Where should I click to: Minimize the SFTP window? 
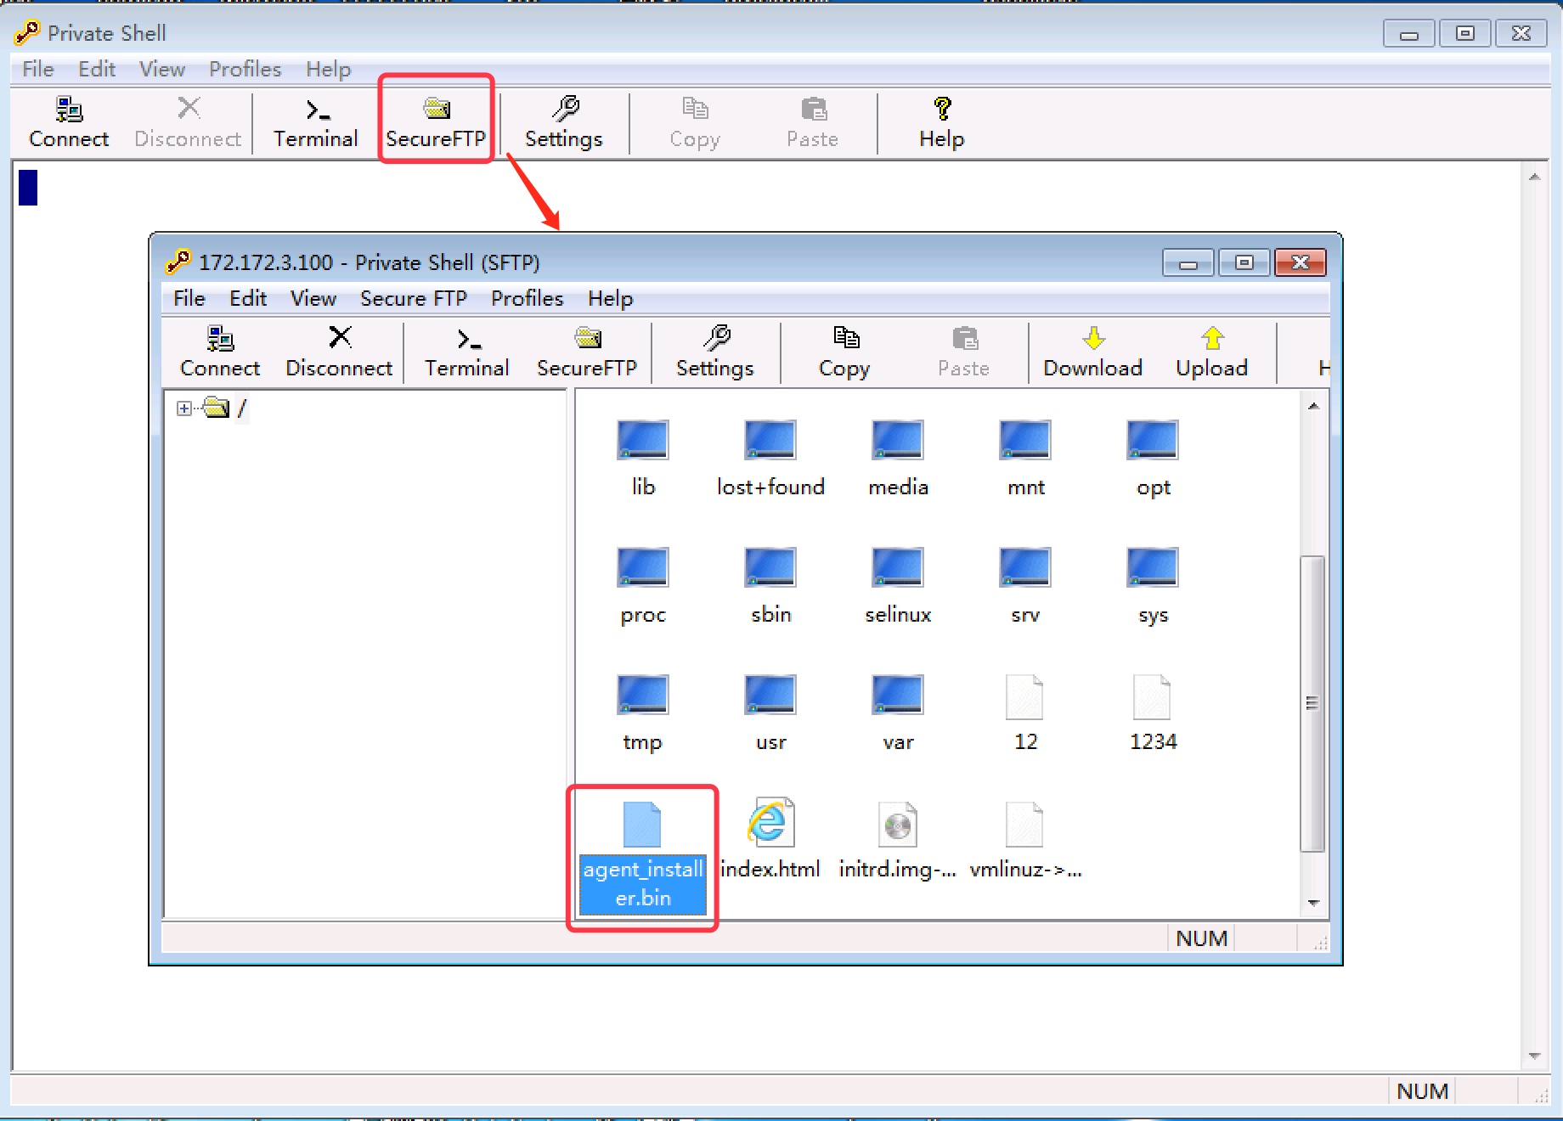(x=1188, y=263)
